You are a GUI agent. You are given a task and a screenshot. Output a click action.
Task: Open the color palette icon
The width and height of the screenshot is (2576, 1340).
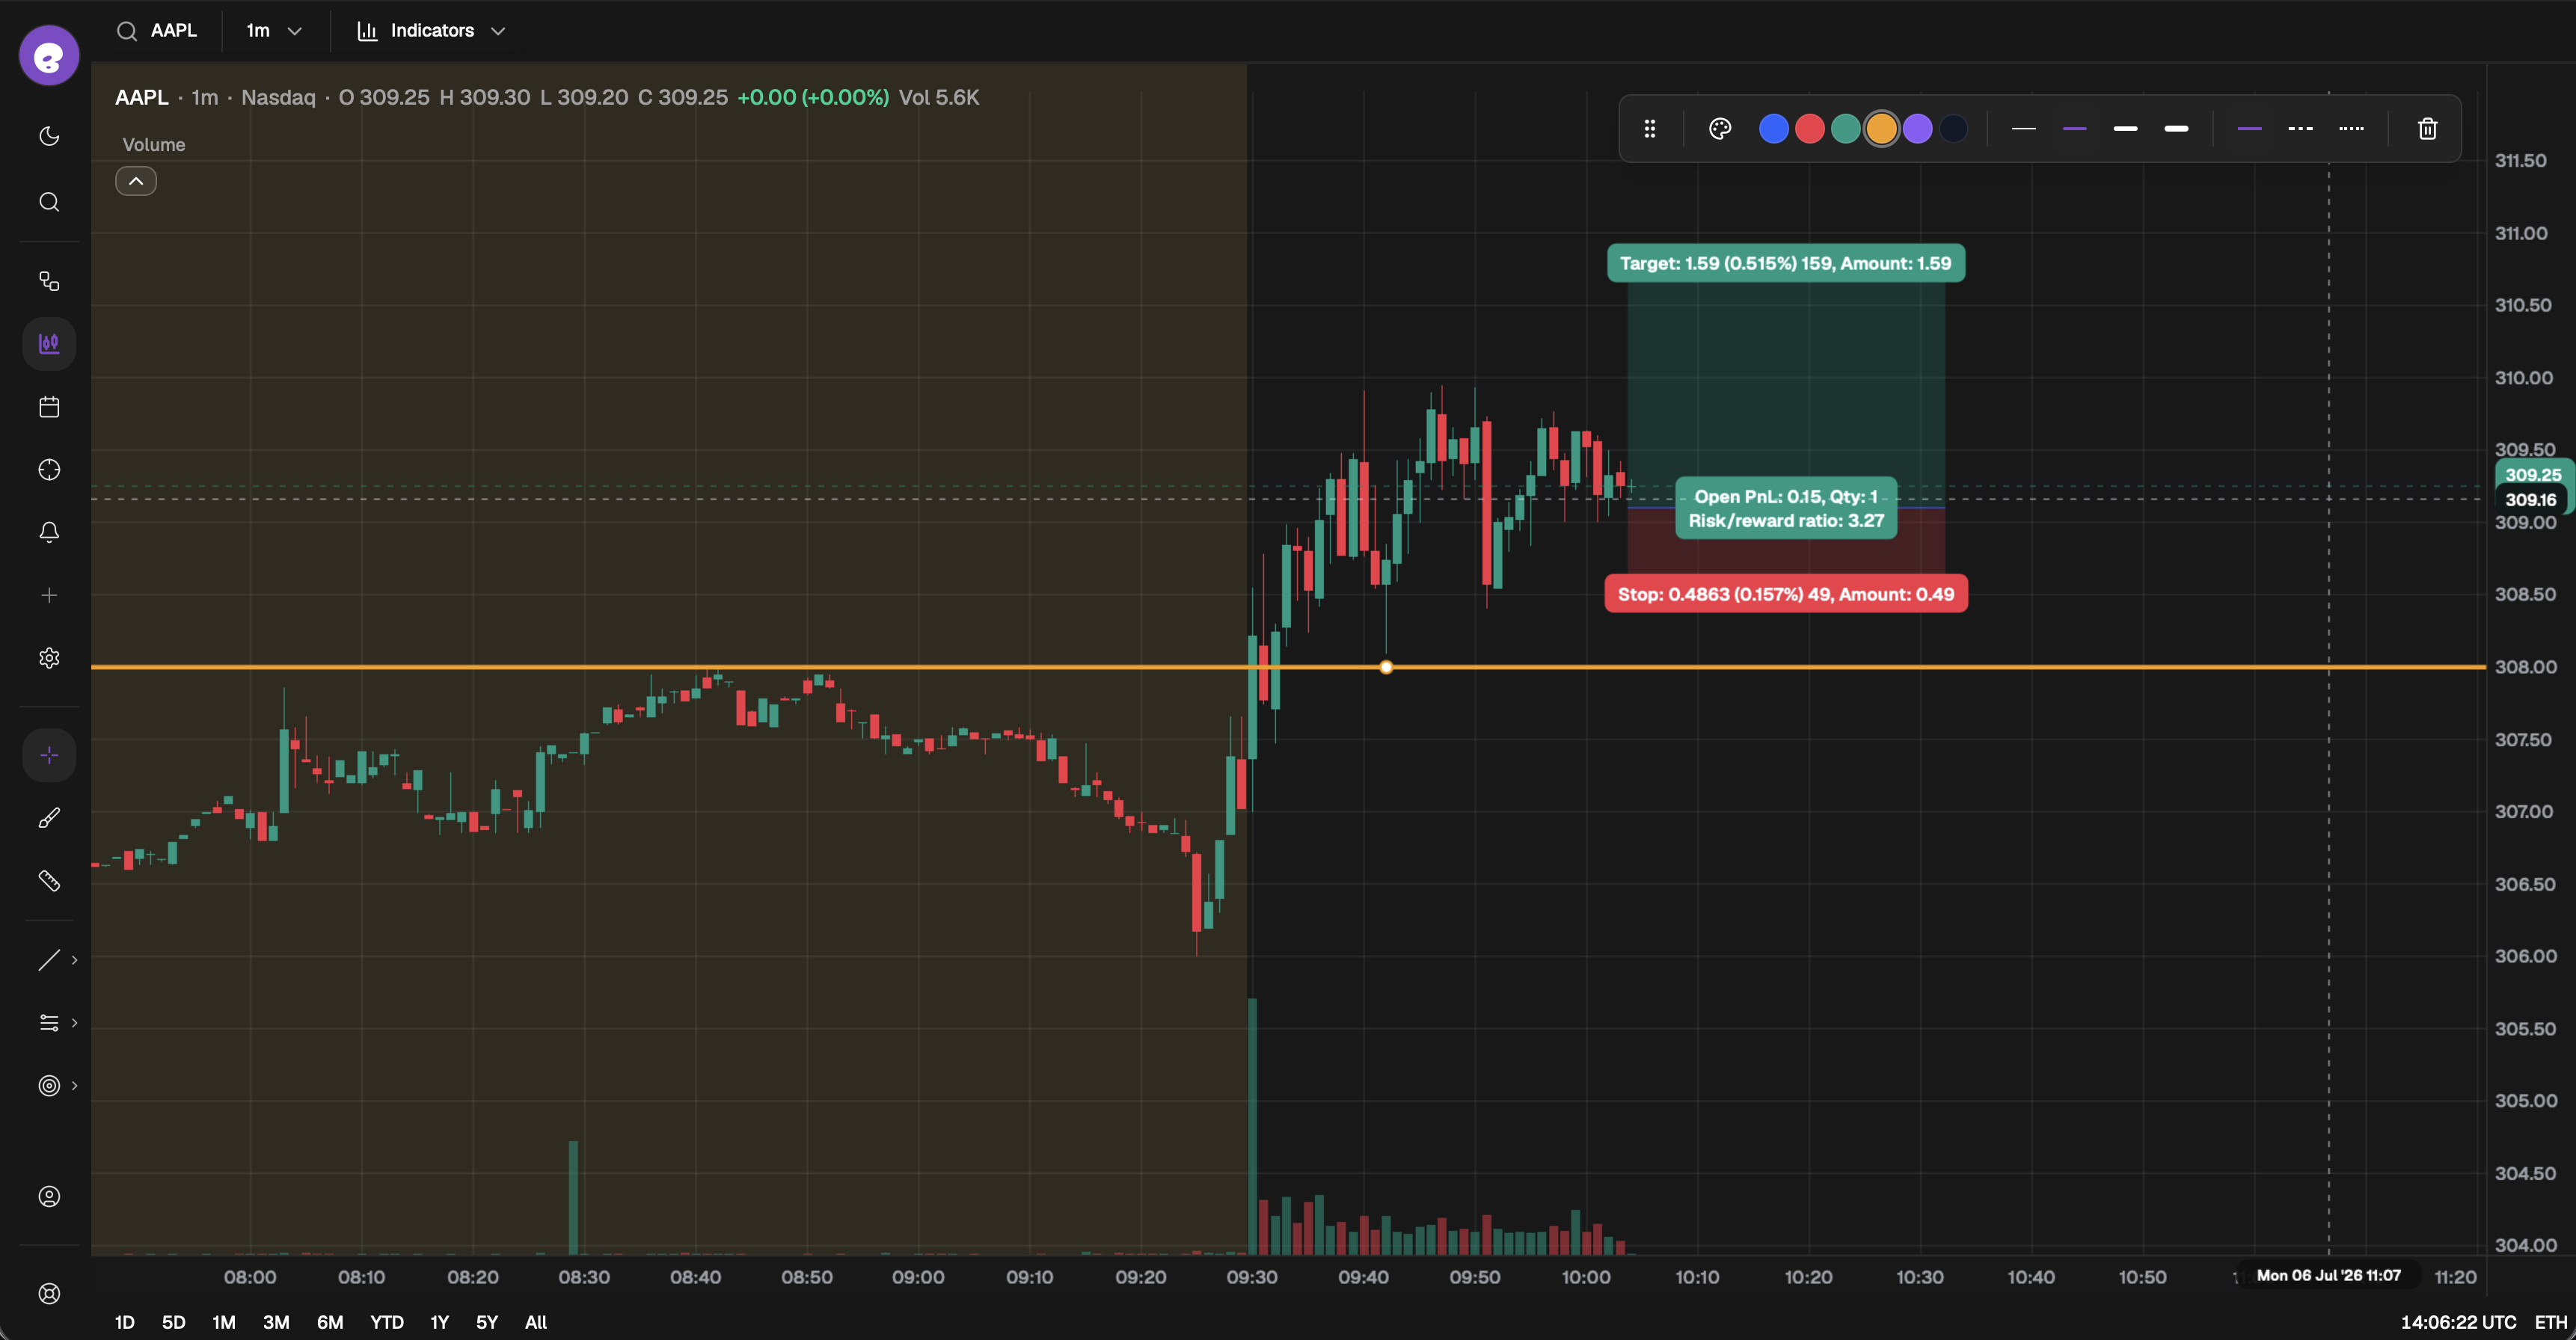[x=1720, y=129]
